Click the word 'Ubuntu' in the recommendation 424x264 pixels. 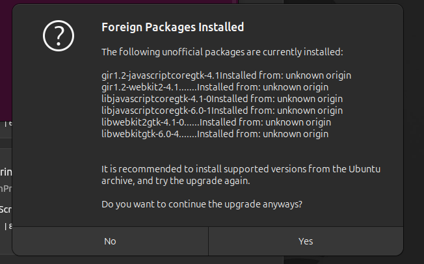(x=364, y=169)
